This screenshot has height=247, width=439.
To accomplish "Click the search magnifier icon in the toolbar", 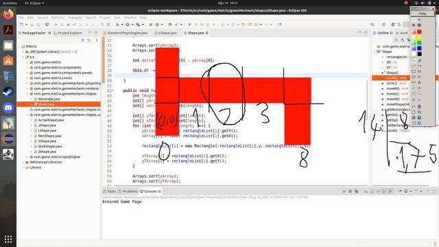I will click(372, 25).
